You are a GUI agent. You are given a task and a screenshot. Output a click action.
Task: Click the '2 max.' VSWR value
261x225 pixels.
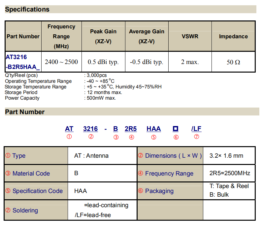click(190, 62)
